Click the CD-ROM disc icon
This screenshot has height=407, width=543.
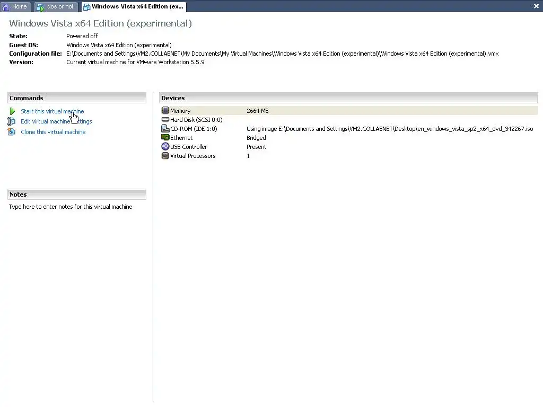coord(165,128)
